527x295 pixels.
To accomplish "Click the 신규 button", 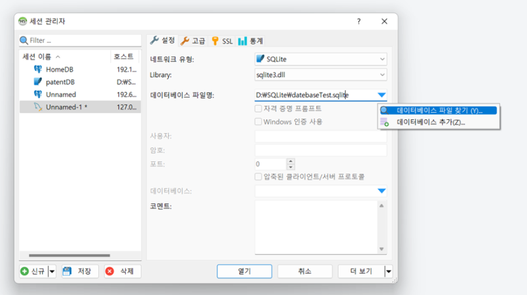I will point(34,271).
